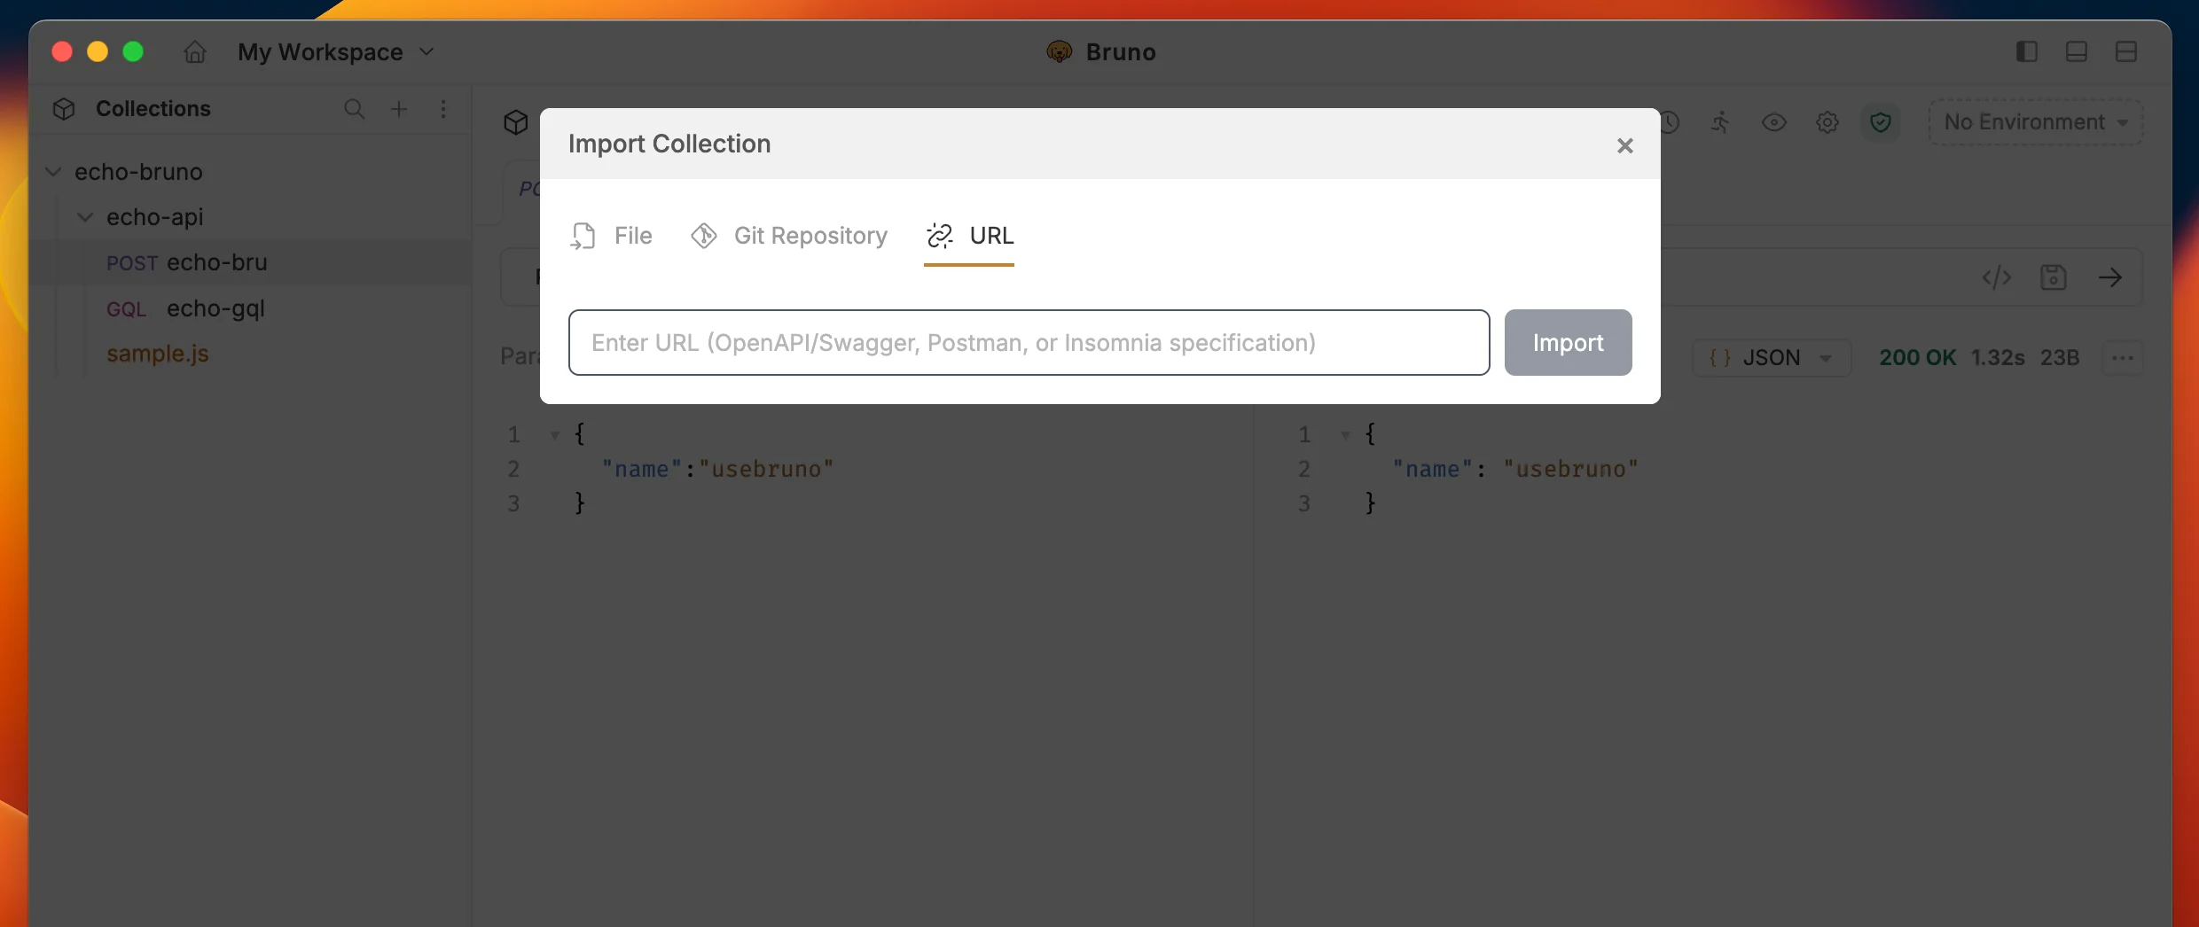Open the sample.js file
Image resolution: width=2199 pixels, height=927 pixels.
point(158,354)
